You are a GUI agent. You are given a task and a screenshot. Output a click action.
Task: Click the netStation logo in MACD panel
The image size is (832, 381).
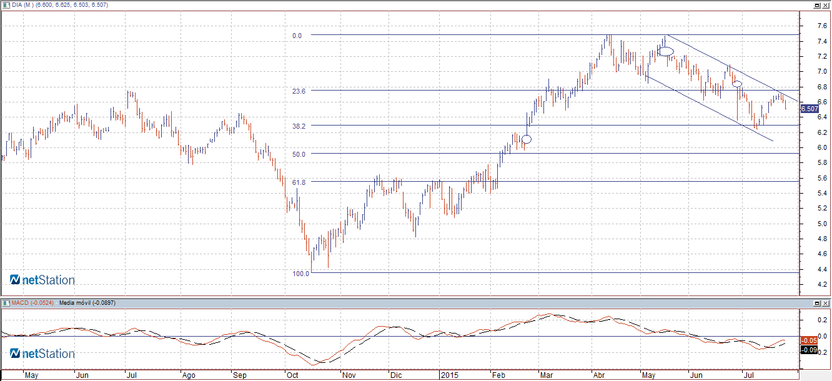click(42, 354)
